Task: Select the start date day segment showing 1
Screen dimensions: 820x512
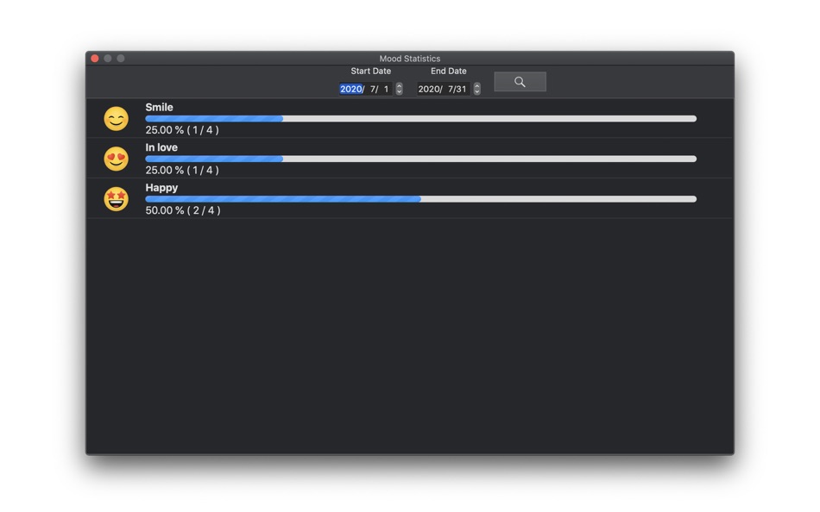Action: point(386,88)
